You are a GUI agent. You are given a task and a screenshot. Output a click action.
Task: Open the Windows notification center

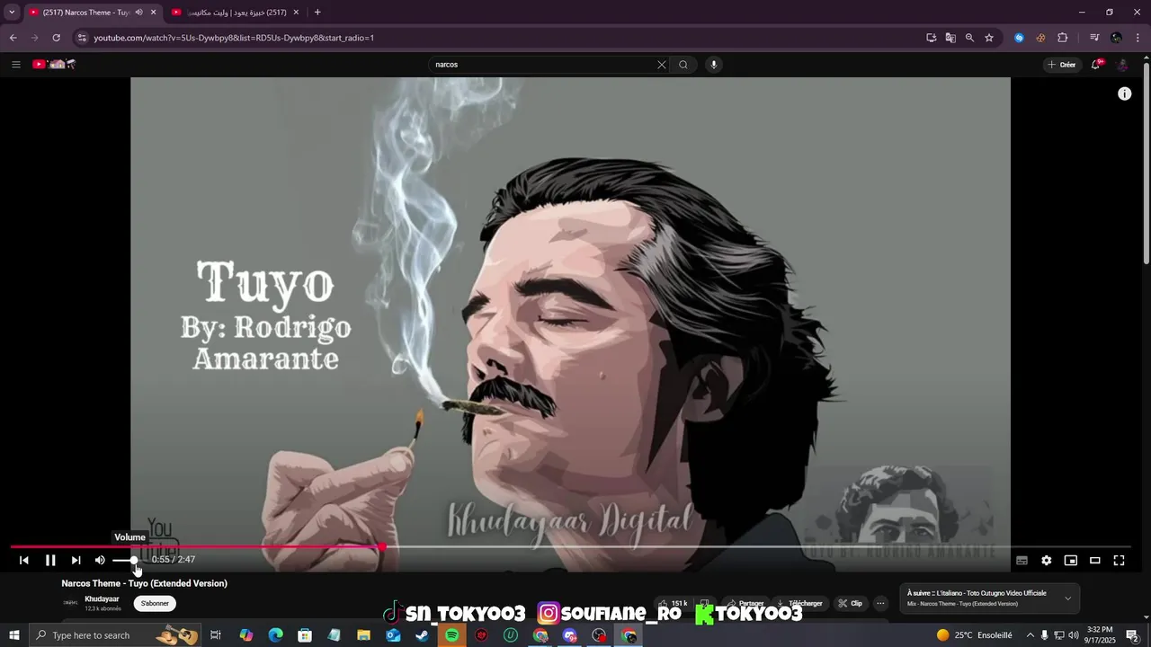(x=1133, y=635)
